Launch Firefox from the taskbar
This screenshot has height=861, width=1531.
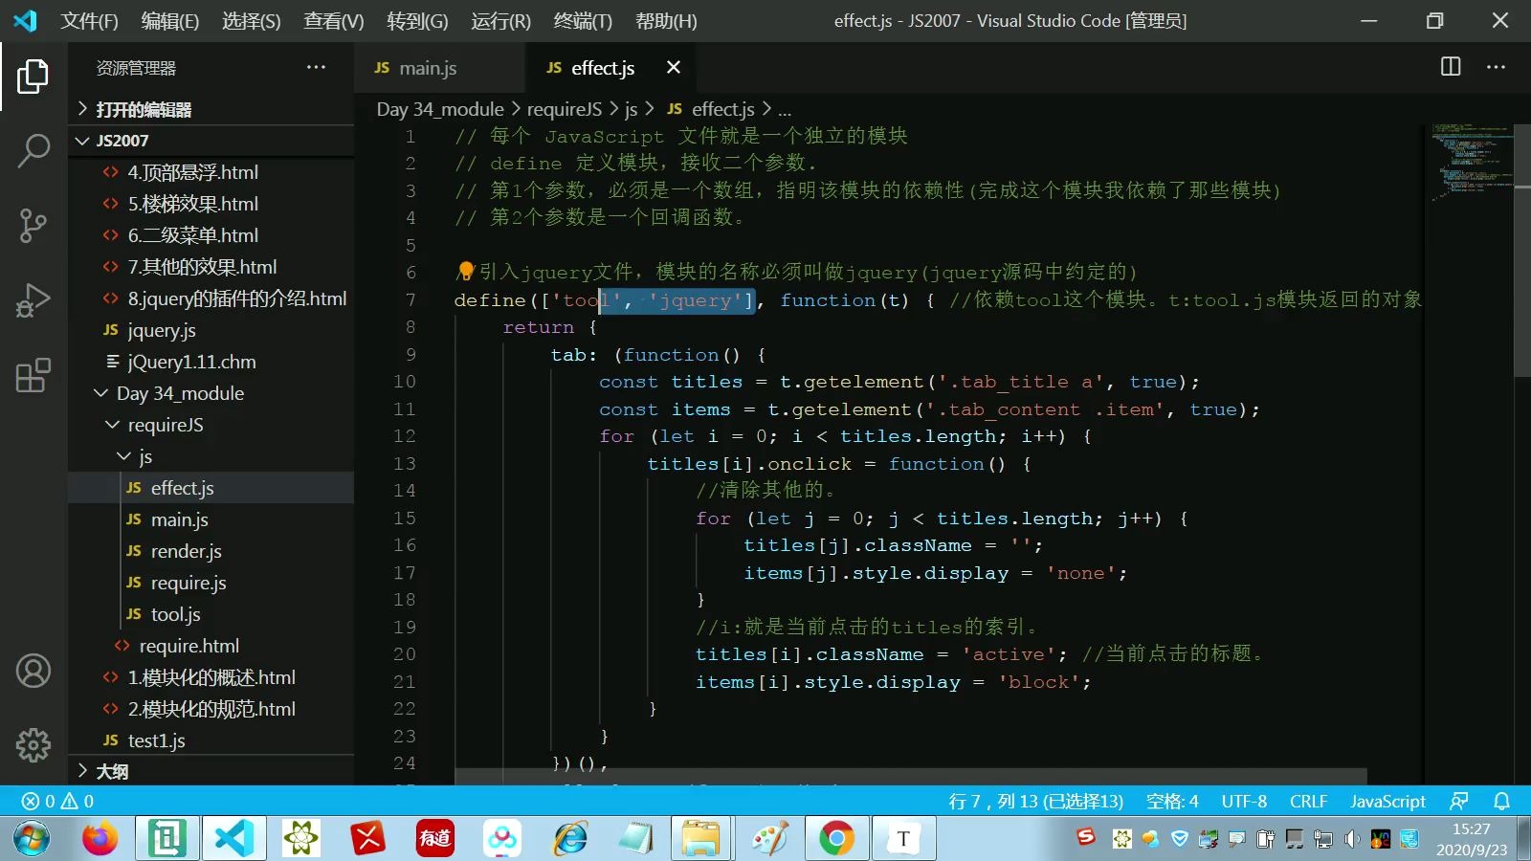coord(100,839)
